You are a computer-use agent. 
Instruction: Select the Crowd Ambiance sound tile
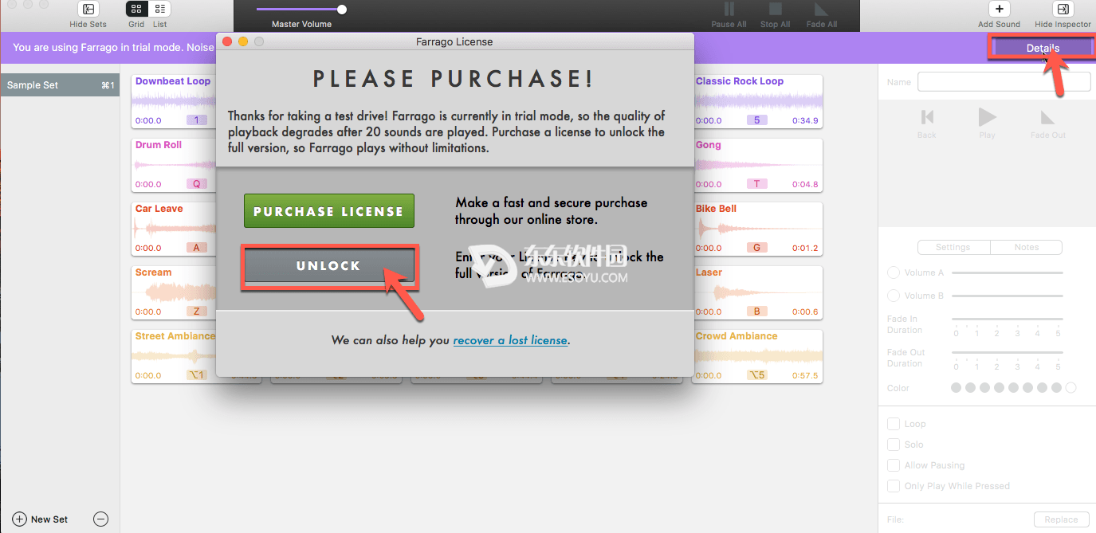point(757,356)
